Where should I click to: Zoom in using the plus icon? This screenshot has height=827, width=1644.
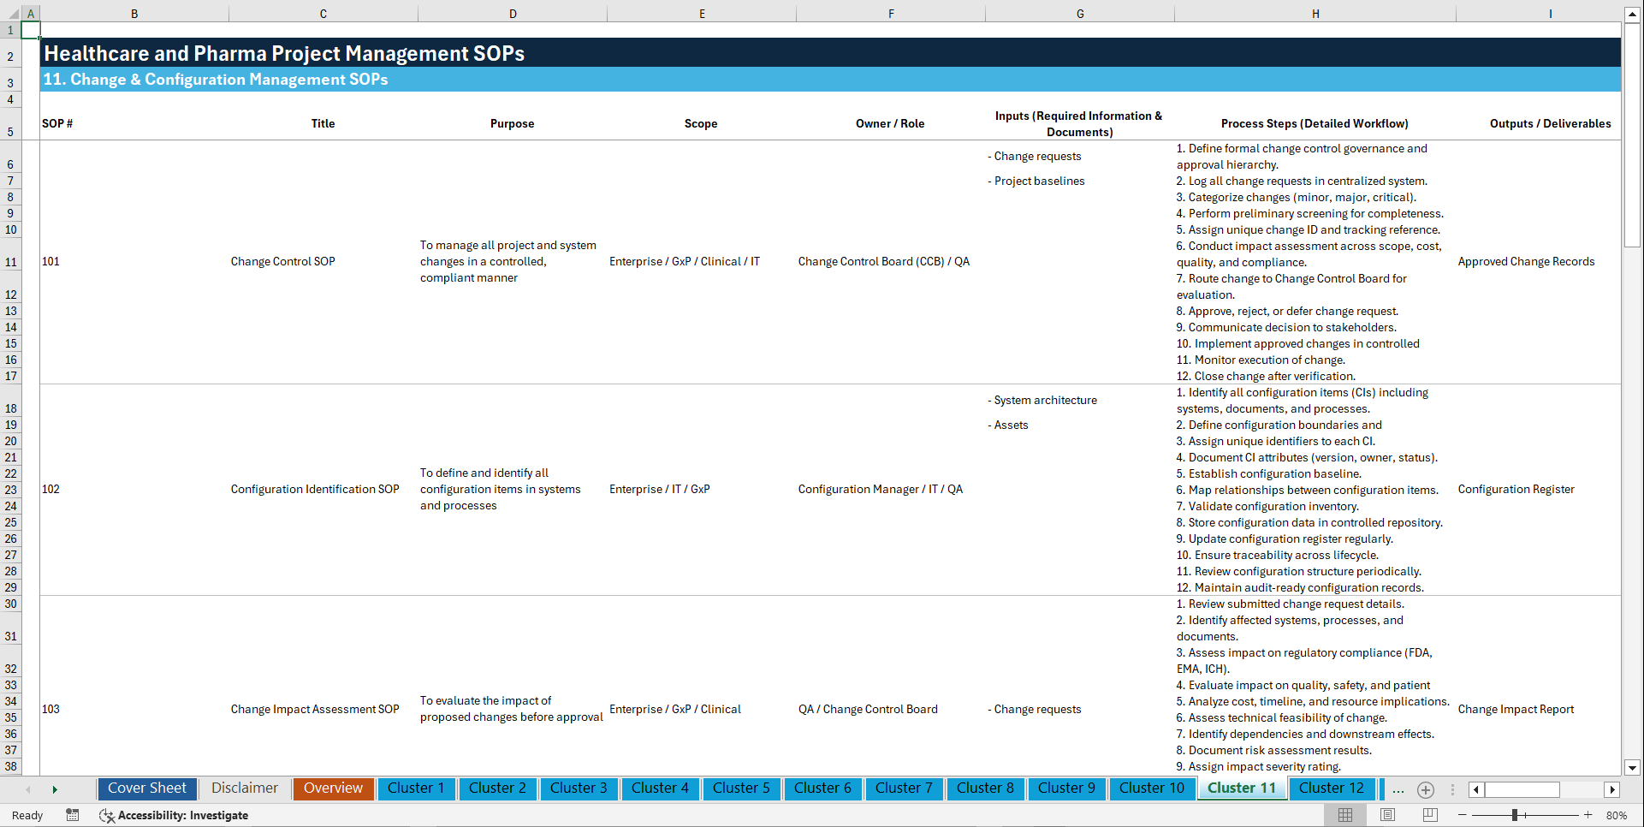point(1588,815)
